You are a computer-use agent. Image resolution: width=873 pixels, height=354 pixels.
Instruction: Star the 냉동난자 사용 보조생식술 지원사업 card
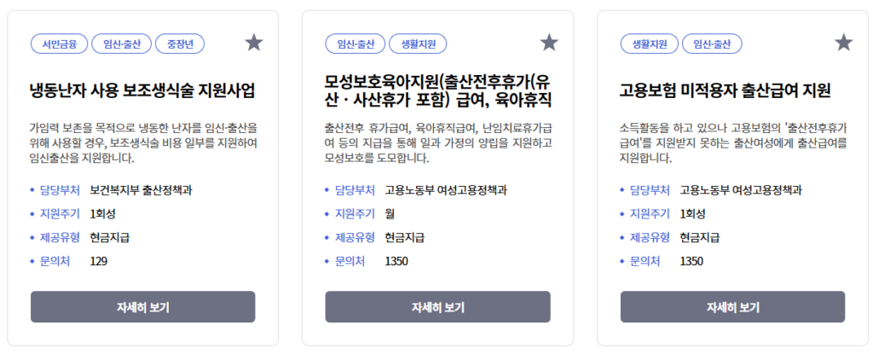tap(254, 43)
